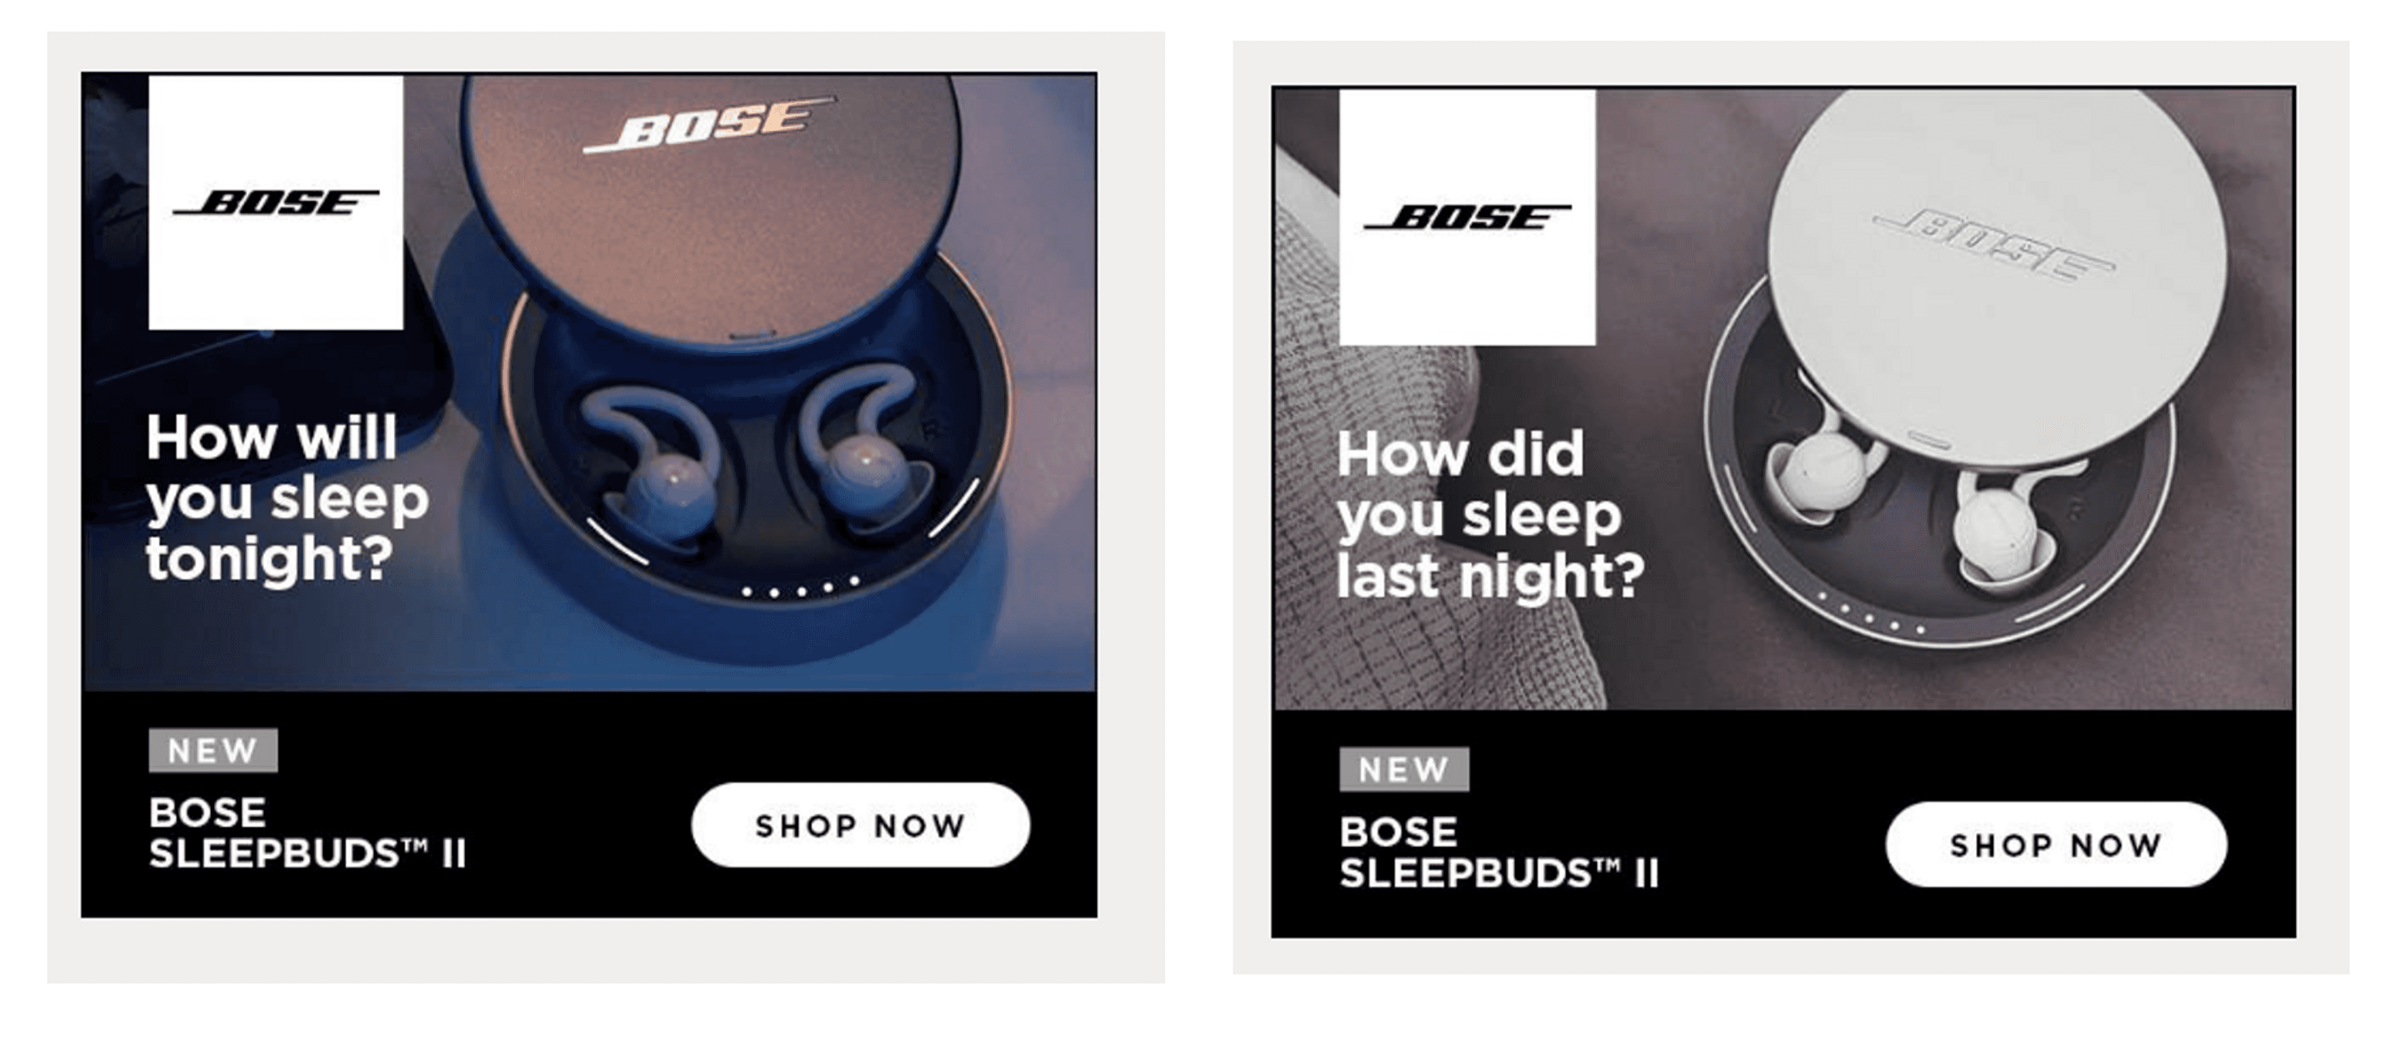Click the glowing right arc on the blue case
Image resolution: width=2395 pixels, height=1043 pixels.
tap(954, 507)
